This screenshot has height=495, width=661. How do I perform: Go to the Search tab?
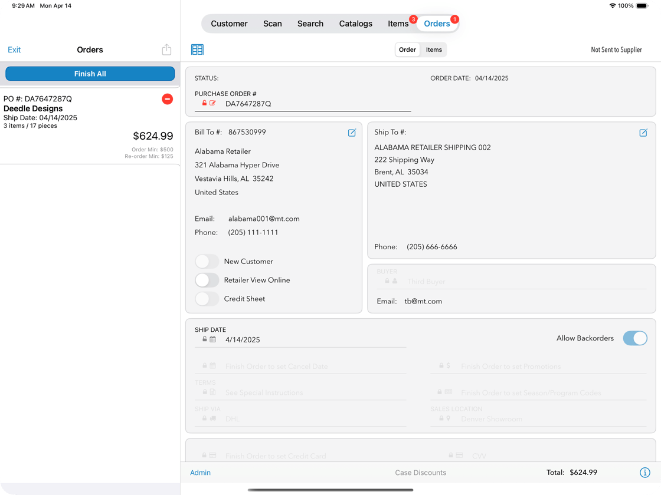[x=310, y=24]
